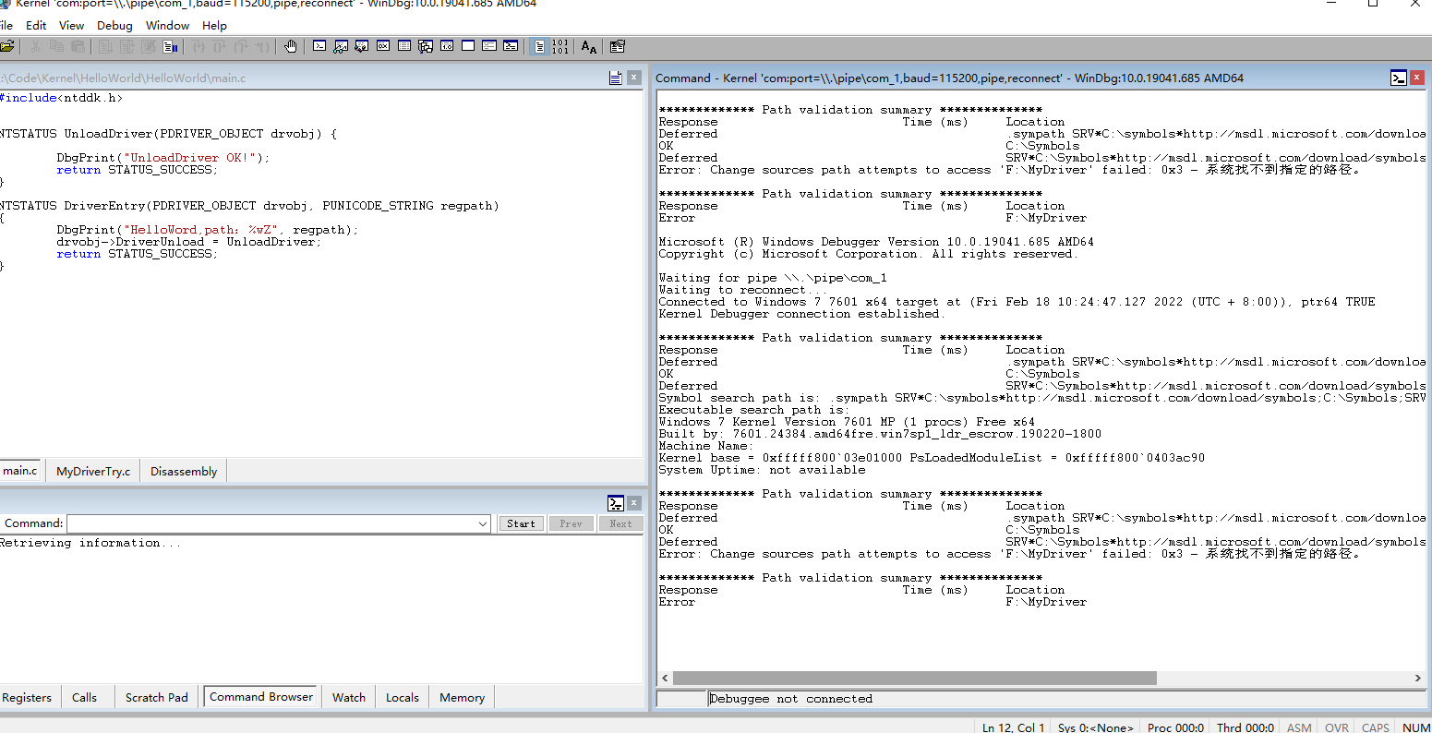Switch to the Registers tab
This screenshot has width=1432, height=733.
(27, 697)
